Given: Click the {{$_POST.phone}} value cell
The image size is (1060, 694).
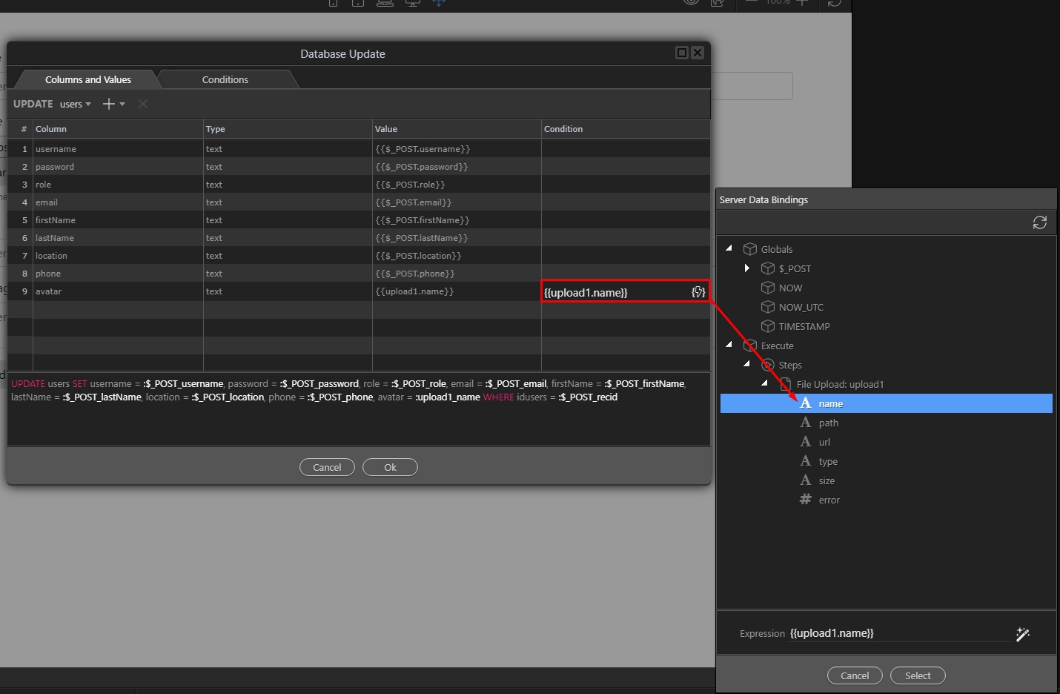Looking at the screenshot, I should pyautogui.click(x=457, y=274).
